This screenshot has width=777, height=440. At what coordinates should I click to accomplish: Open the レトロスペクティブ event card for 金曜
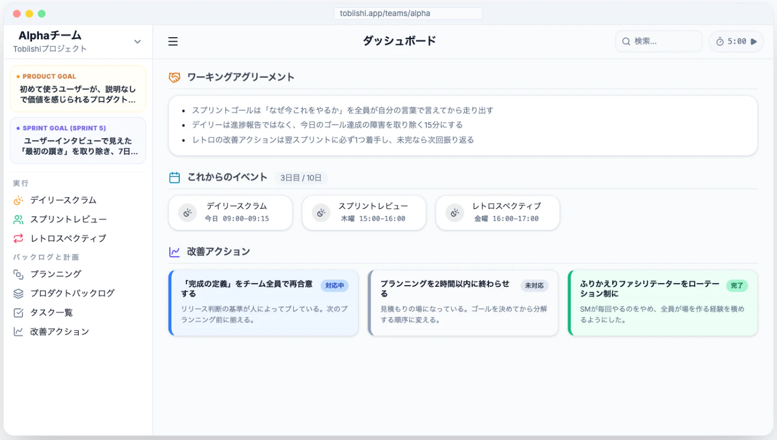(x=497, y=213)
